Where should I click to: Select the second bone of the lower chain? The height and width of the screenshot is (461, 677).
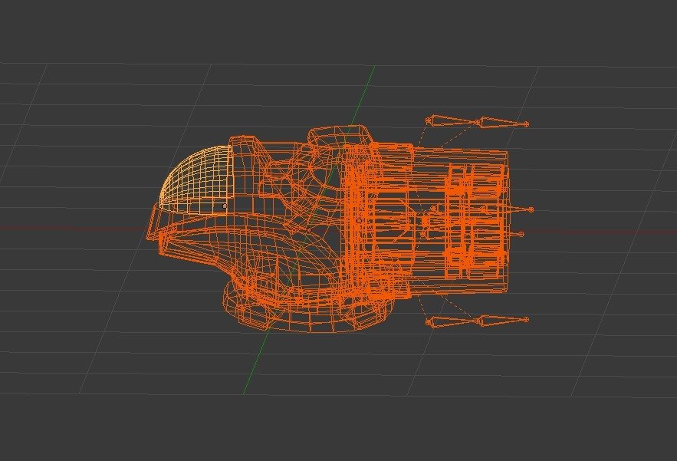point(502,319)
